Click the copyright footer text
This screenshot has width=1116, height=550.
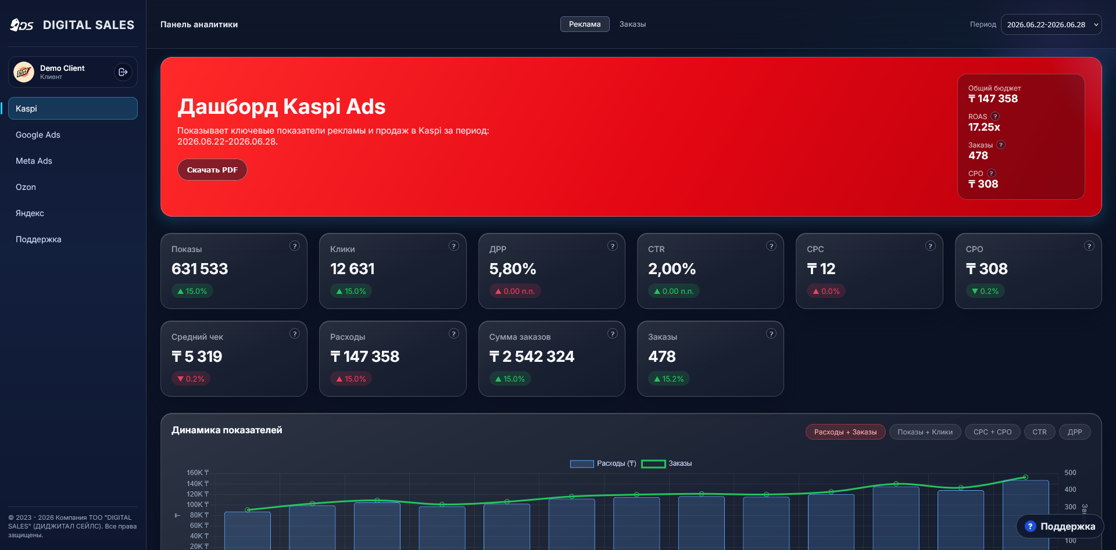[73, 526]
